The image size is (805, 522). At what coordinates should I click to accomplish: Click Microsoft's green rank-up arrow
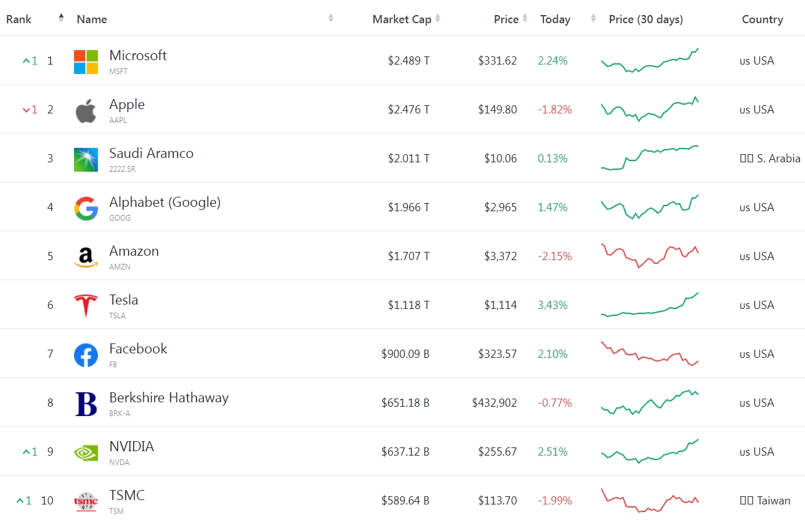(26, 61)
